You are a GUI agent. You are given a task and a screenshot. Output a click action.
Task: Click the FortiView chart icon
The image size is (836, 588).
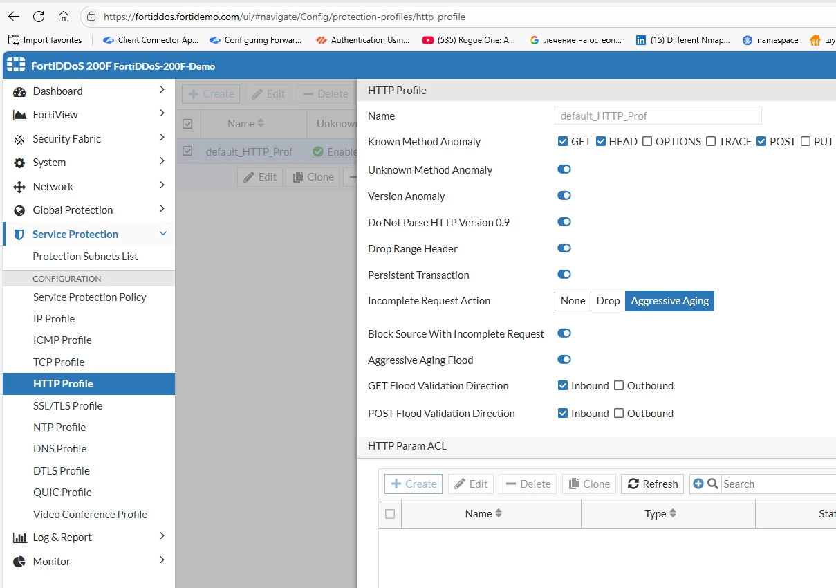point(19,115)
